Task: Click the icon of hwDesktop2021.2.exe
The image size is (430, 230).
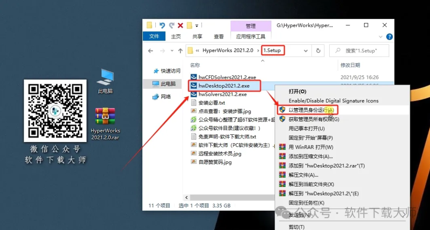Action: (194, 85)
